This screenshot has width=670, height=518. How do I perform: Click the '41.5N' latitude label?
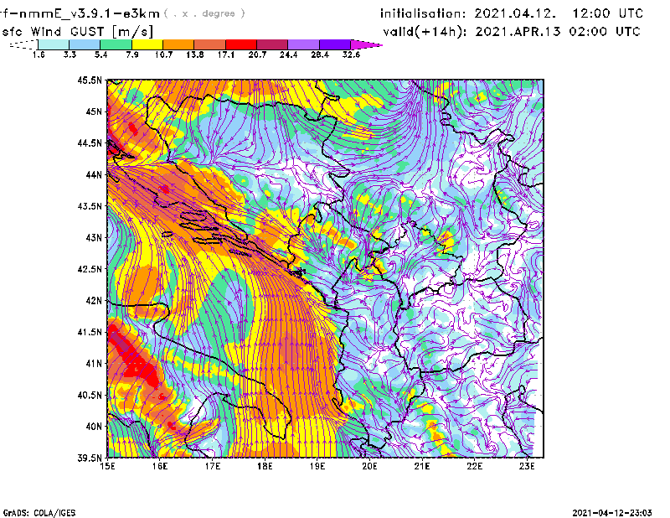(x=90, y=332)
